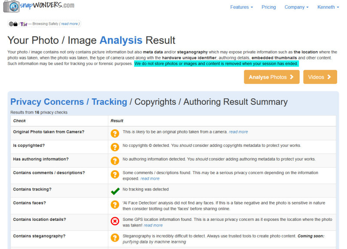Click the snapWONDERS.com site name text
347x249 pixels.
pyautogui.click(x=47, y=5)
